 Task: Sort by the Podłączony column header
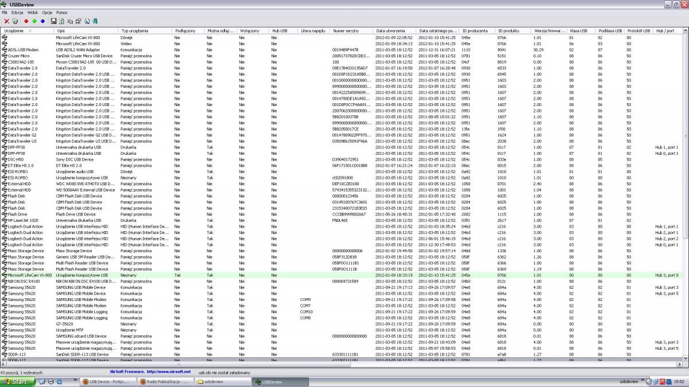click(x=188, y=30)
